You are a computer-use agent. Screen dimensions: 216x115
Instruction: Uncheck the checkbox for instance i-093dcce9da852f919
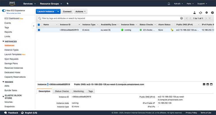coord(39,30)
